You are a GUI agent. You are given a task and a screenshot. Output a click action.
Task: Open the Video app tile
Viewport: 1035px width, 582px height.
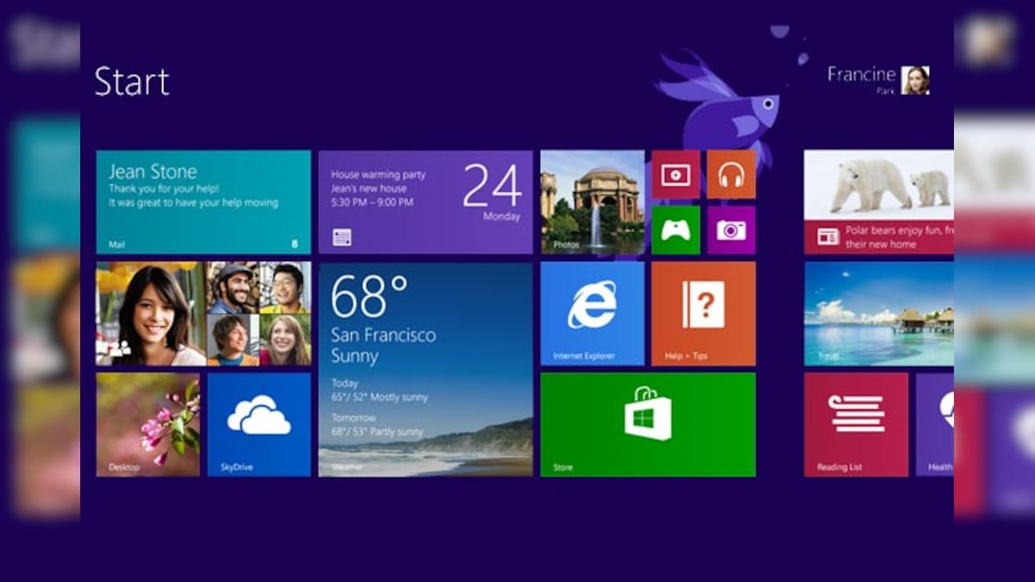tap(675, 175)
